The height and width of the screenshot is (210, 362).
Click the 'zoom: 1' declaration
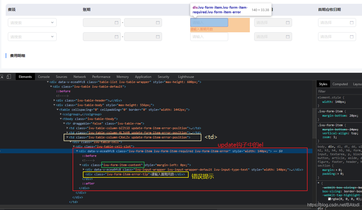(x=329, y=137)
